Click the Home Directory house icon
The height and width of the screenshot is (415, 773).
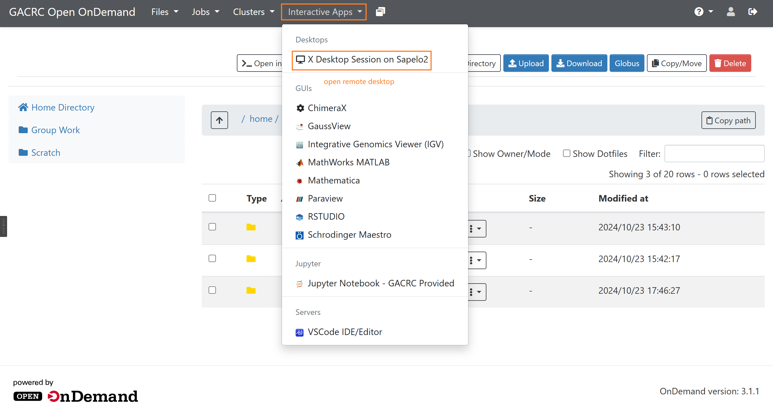click(x=23, y=107)
